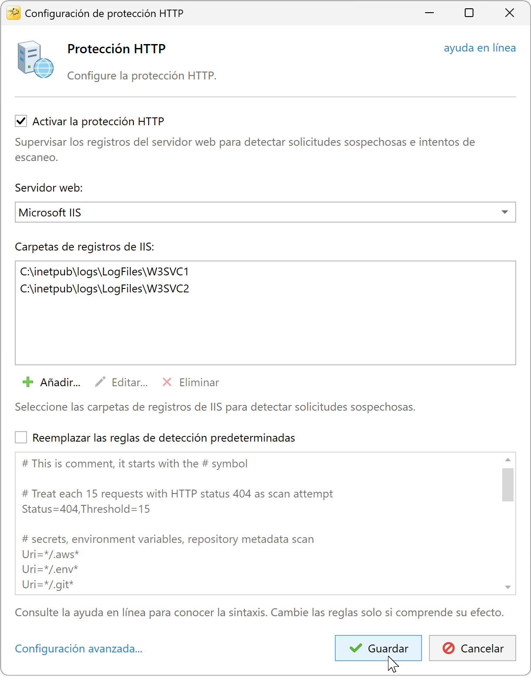Click the rules scrollbar up arrow
The image size is (531, 686).
[507, 460]
